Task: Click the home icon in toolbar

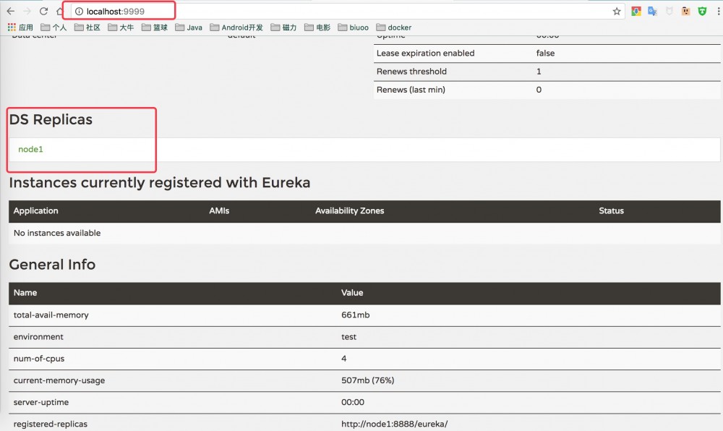Action: (x=60, y=11)
